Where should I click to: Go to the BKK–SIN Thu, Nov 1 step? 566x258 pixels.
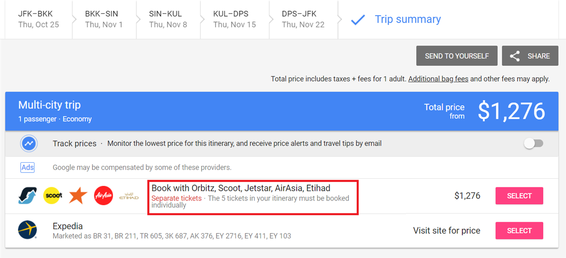104,19
